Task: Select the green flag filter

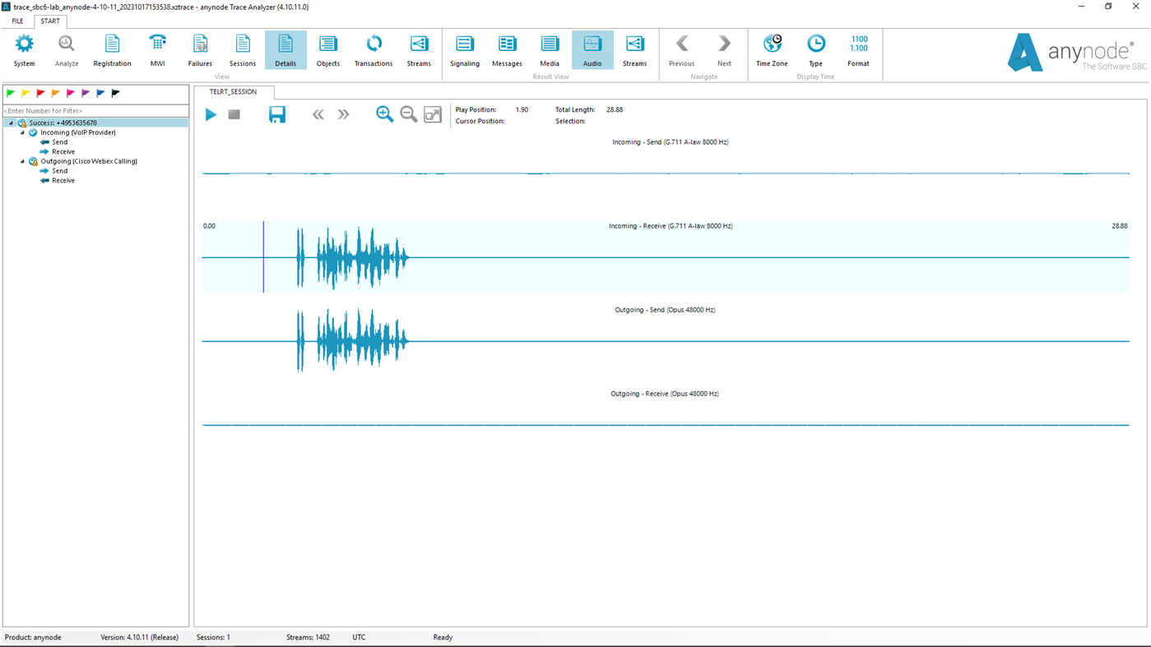Action: point(9,92)
